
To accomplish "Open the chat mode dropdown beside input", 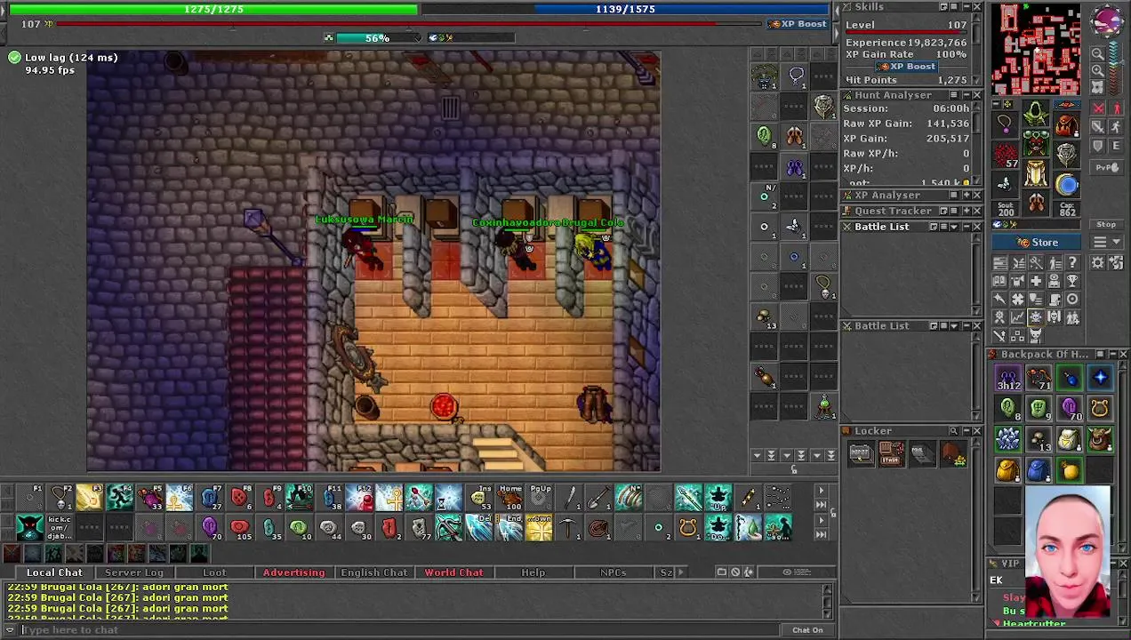I will pyautogui.click(x=11, y=629).
